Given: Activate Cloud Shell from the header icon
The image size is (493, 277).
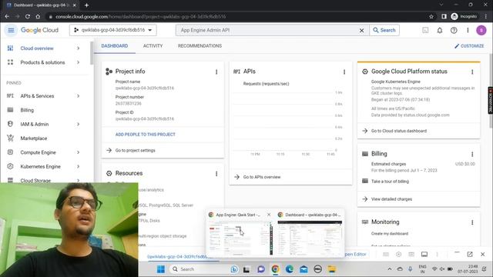Looking at the screenshot, I should (425, 31).
